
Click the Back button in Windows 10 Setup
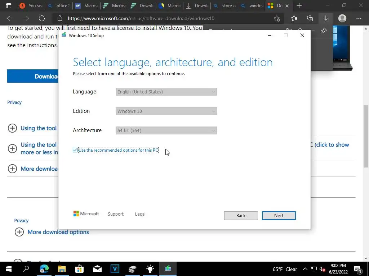pyautogui.click(x=241, y=216)
